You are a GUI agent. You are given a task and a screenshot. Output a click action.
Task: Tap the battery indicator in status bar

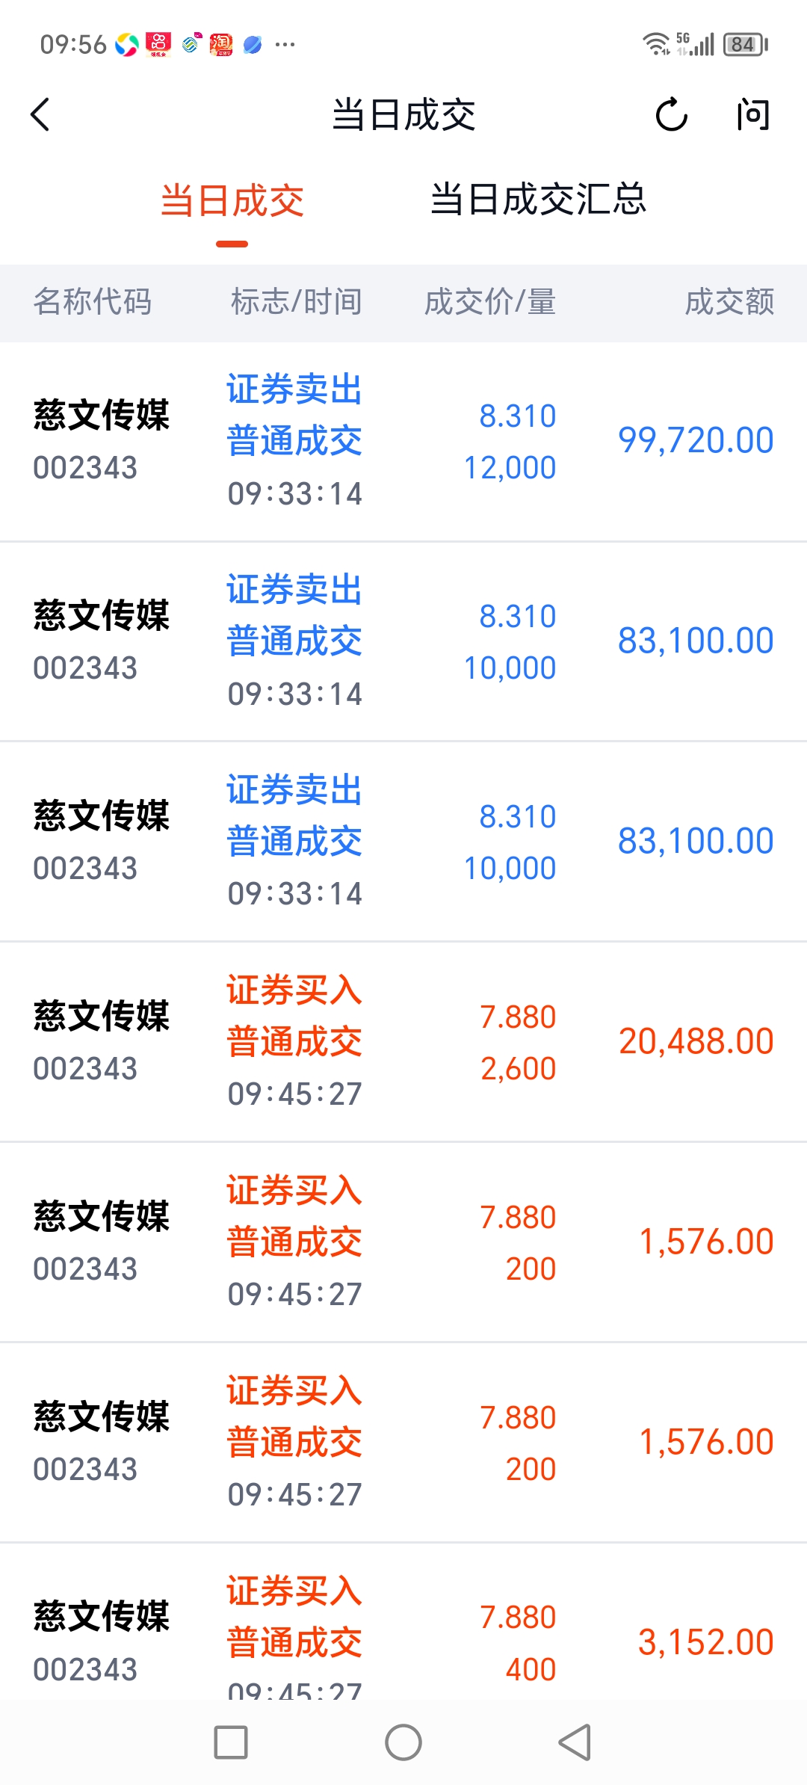[745, 45]
